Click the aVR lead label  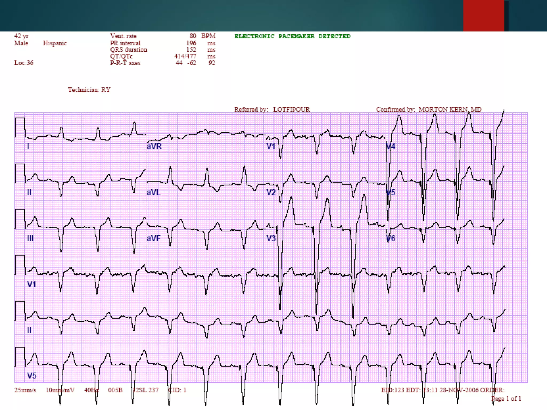click(x=154, y=146)
